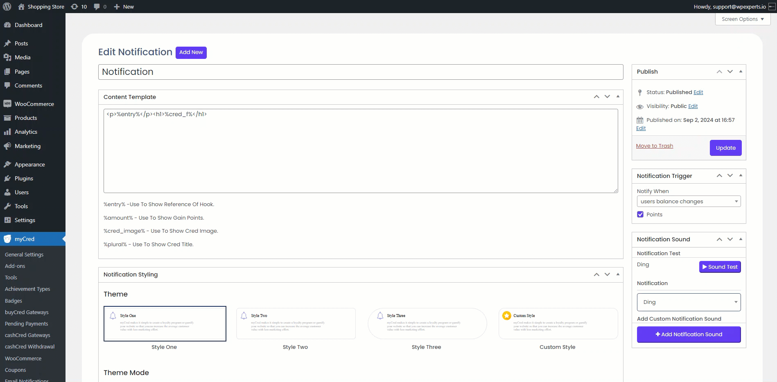Click into the Notification title field
The height and width of the screenshot is (382, 777).
(360, 72)
